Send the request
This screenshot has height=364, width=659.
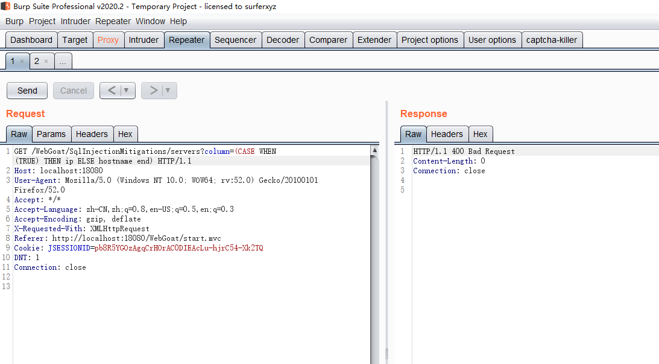coord(27,91)
